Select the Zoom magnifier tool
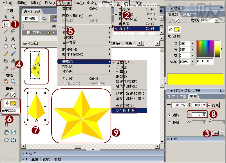The image size is (226, 163). point(13,81)
